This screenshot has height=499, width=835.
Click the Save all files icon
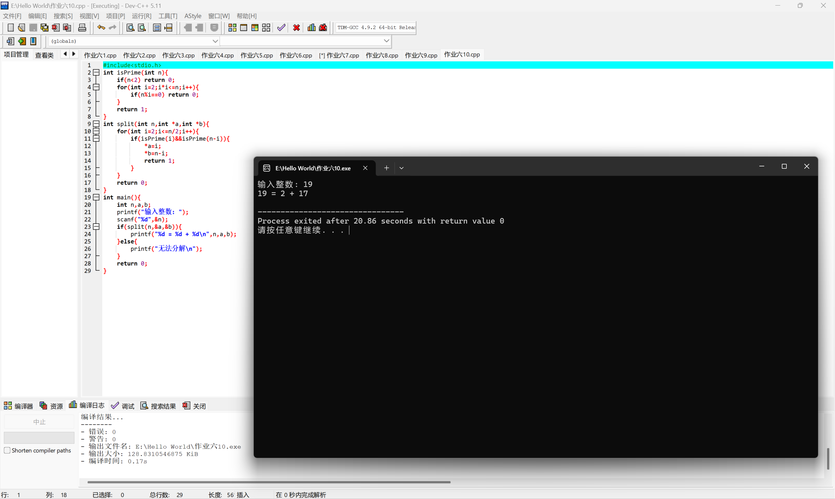(44, 27)
